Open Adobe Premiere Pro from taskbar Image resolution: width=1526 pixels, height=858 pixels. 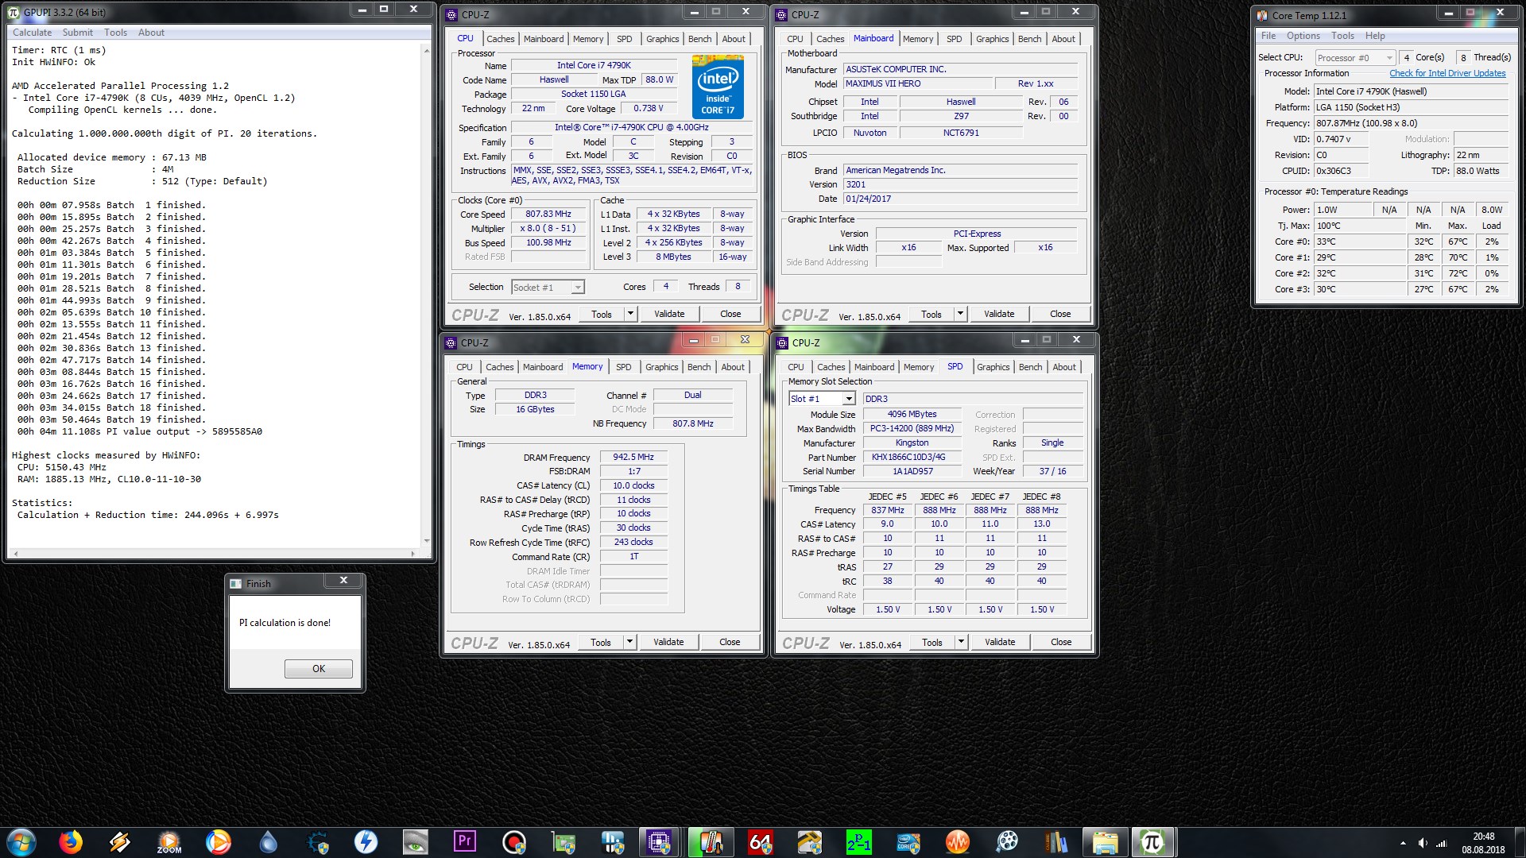(x=465, y=842)
